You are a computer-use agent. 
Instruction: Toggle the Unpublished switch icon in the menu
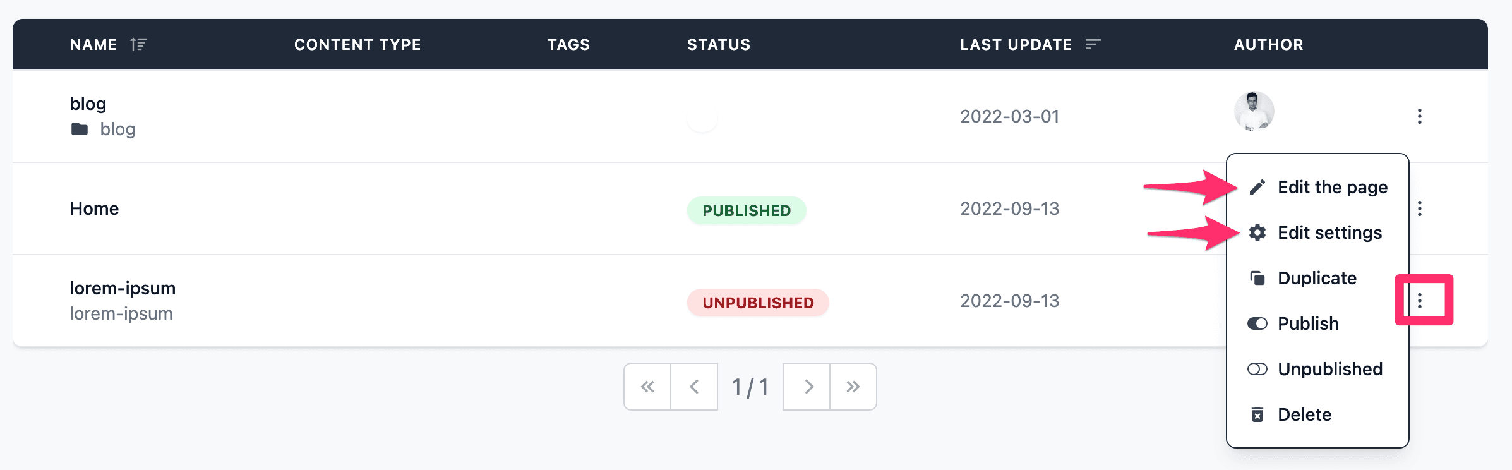[x=1257, y=369]
